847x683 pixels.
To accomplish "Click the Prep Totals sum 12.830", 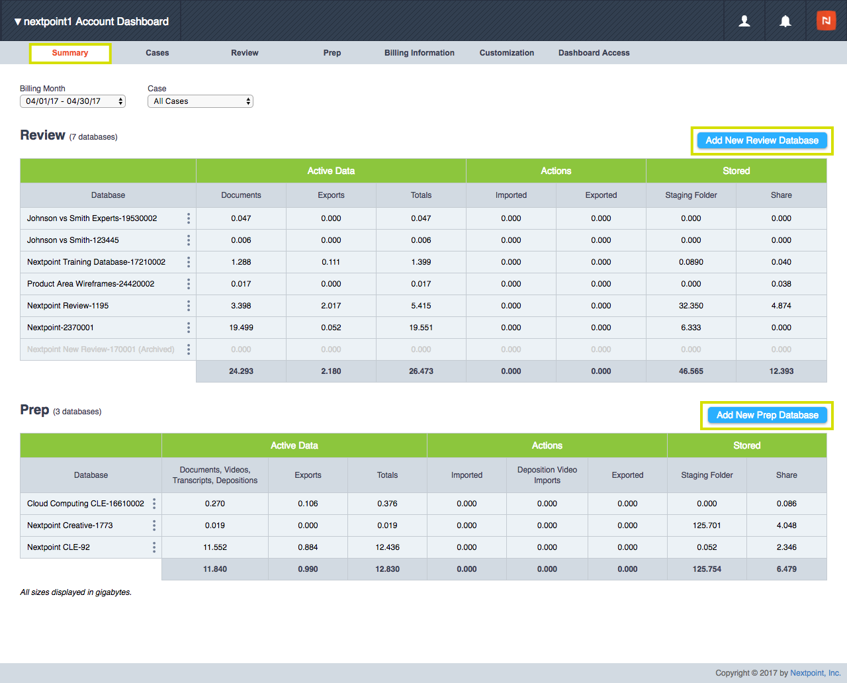I will (x=387, y=569).
